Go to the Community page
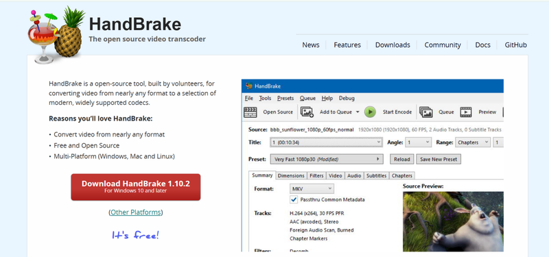549x257 pixels. 443,45
